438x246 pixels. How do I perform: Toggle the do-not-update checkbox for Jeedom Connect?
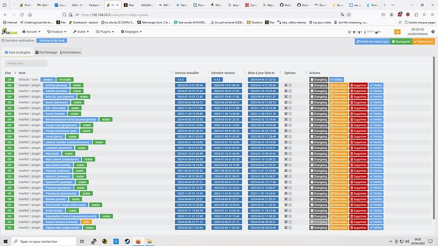[290, 142]
